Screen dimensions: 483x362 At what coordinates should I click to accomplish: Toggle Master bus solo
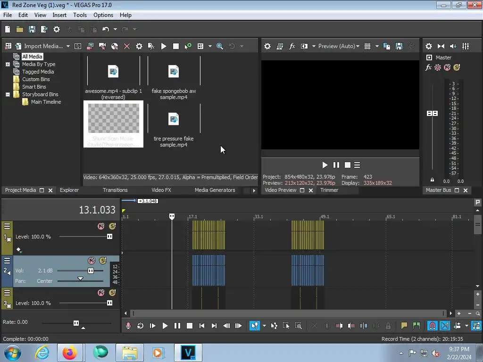click(x=457, y=67)
